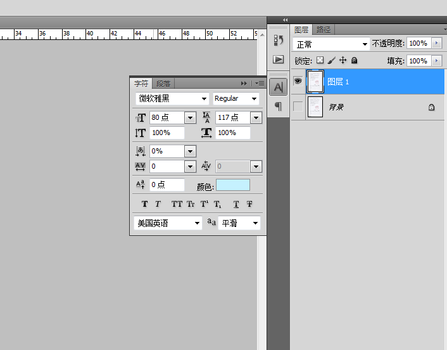Apply the Strikethrough text style icon
Image resolution: width=447 pixels, height=350 pixels.
pyautogui.click(x=249, y=204)
